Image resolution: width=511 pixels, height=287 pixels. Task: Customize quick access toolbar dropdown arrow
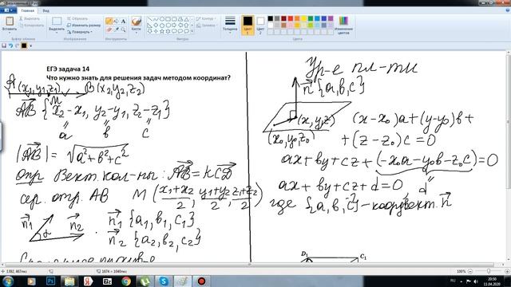click(x=30, y=46)
